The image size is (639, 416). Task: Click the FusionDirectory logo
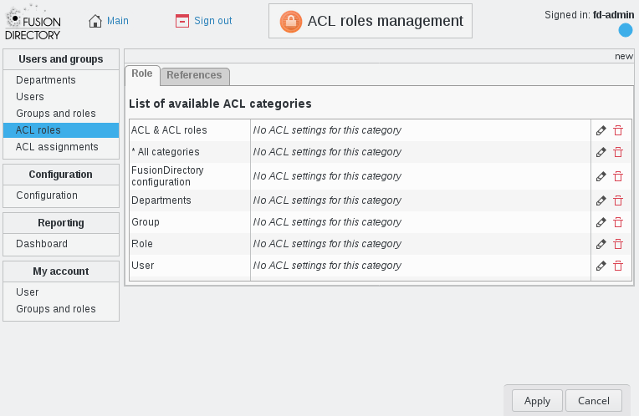pos(33,23)
